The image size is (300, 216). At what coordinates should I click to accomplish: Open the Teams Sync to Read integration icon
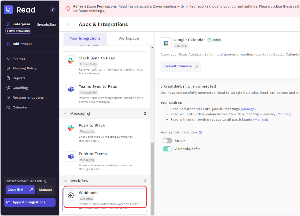[71, 89]
